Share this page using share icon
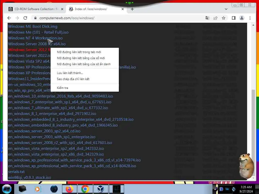Viewport: 259px width, 194px height. [x=215, y=18]
